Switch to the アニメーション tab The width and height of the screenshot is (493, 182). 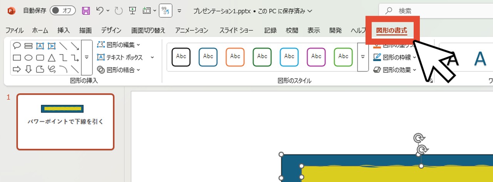191,30
